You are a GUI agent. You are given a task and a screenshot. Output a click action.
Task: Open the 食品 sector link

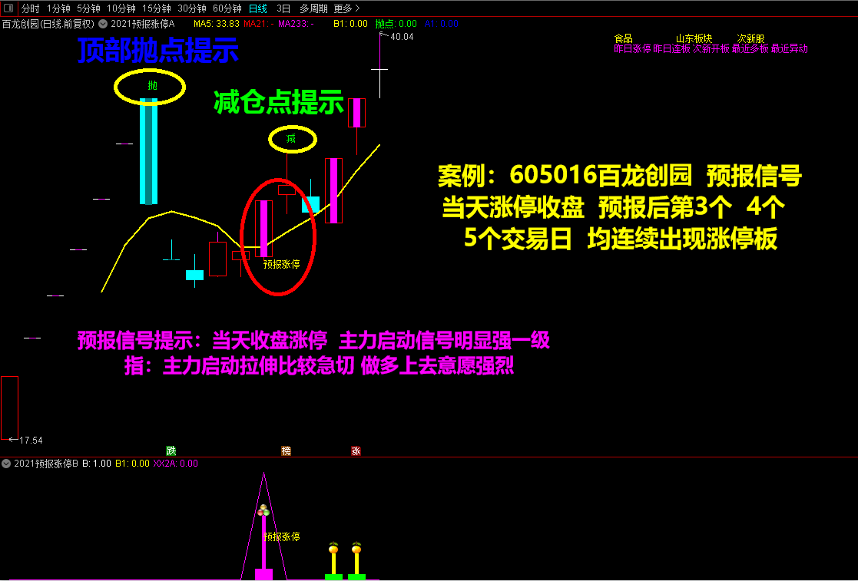[x=623, y=38]
